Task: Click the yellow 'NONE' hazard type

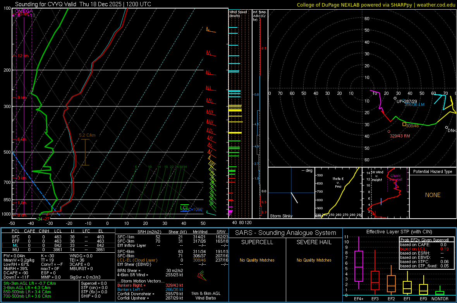Action: pos(433,195)
